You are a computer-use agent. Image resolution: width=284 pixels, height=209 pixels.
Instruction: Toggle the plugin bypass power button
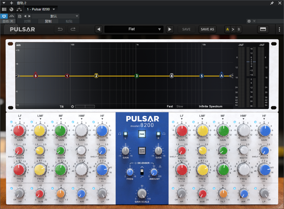click(x=4, y=16)
